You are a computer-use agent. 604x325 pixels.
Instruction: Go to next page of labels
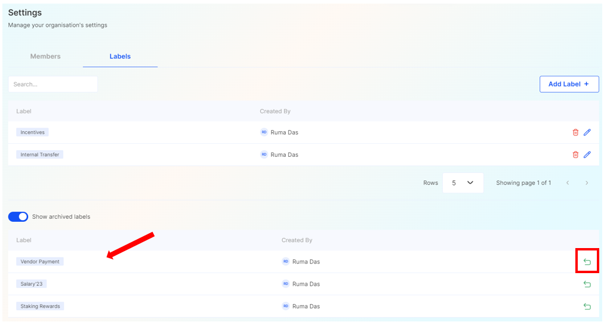pos(587,183)
